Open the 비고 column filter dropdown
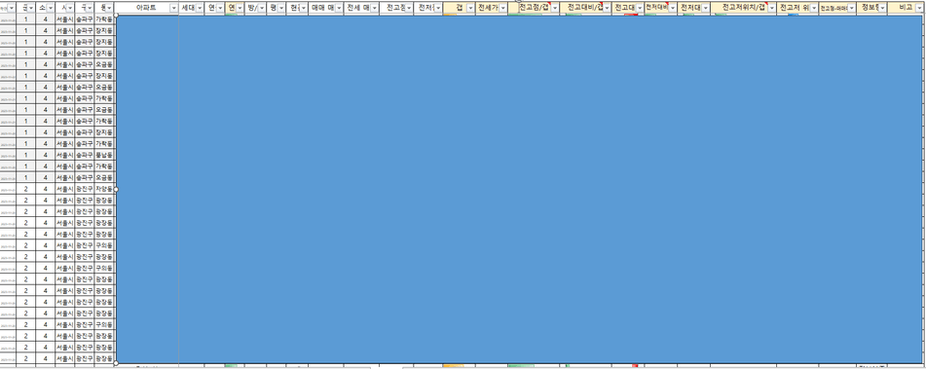This screenshot has height=369, width=926. [x=919, y=8]
